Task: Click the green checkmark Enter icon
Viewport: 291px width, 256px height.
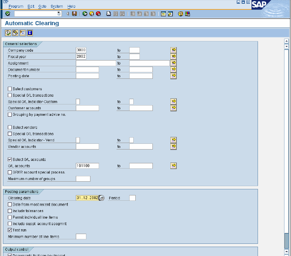Action: 8,13
